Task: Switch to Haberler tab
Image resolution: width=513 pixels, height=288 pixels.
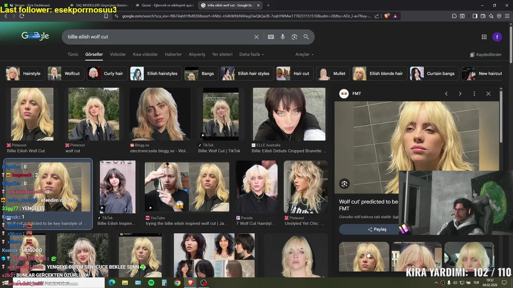Action: pyautogui.click(x=173, y=54)
